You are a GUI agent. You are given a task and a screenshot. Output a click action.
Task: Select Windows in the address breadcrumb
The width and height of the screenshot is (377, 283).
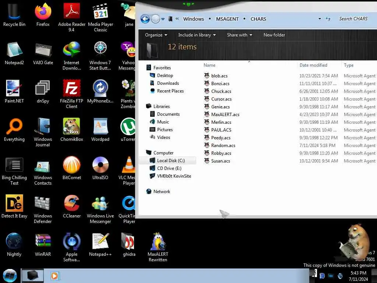click(x=193, y=19)
